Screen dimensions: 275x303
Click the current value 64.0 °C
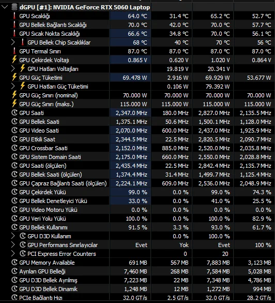pyautogui.click(x=137, y=16)
